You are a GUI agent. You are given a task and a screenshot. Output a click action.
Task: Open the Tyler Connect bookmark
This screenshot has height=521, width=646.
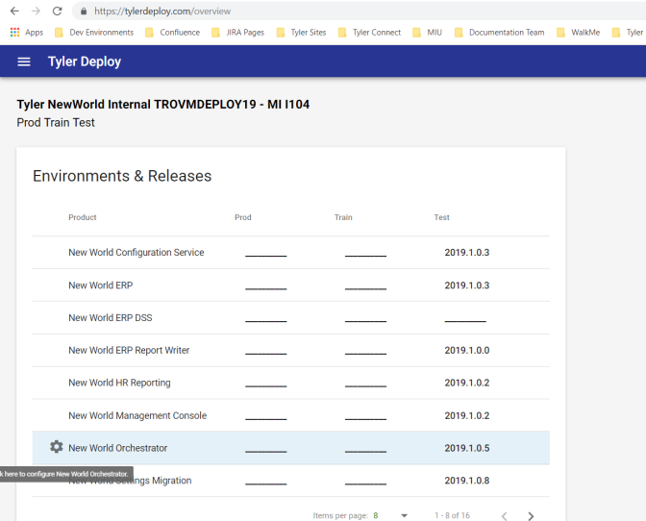368,32
